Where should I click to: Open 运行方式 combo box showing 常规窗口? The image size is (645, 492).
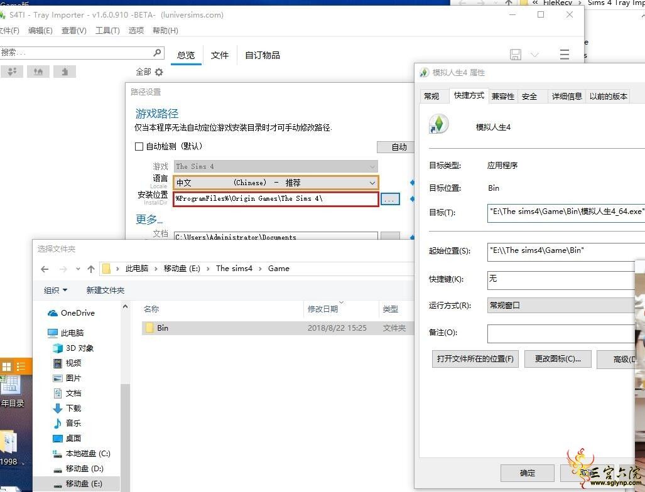click(562, 306)
